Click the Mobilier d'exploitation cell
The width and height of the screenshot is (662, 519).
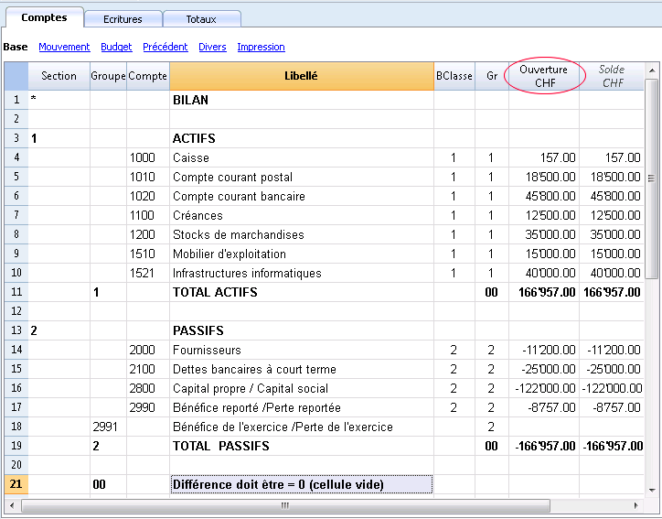coord(302,254)
